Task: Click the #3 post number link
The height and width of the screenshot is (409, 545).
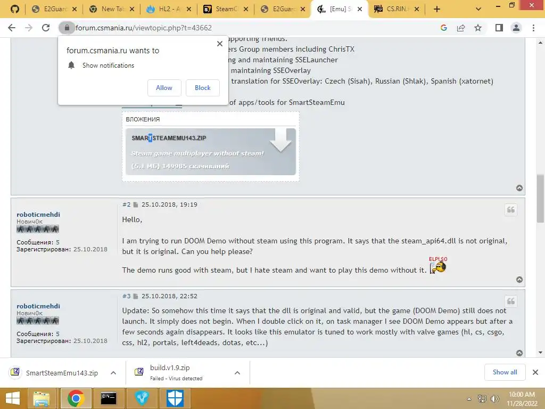Action: pyautogui.click(x=126, y=296)
